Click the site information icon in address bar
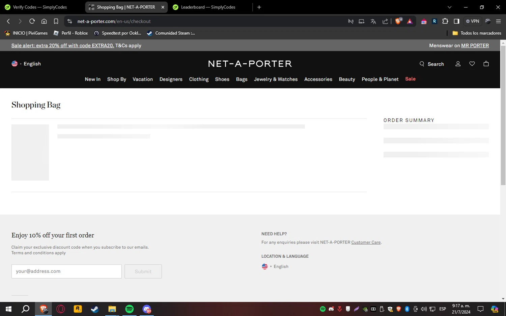 click(70, 21)
